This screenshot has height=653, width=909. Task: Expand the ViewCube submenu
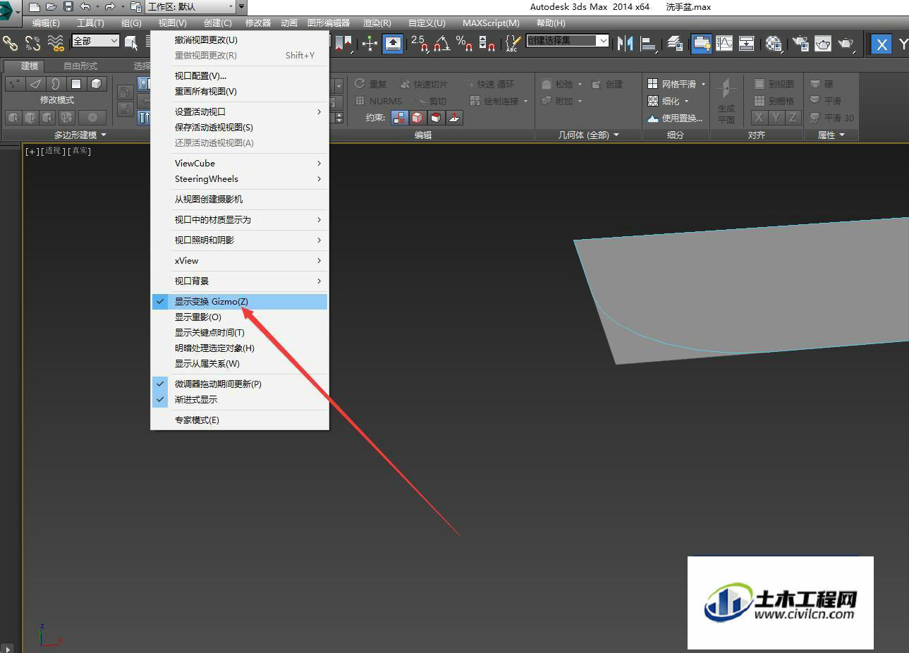240,163
